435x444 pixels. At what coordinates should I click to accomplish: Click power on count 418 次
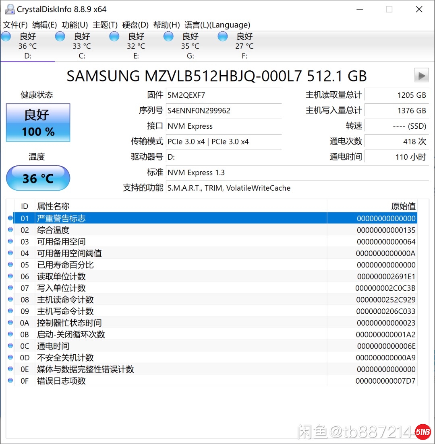point(396,141)
